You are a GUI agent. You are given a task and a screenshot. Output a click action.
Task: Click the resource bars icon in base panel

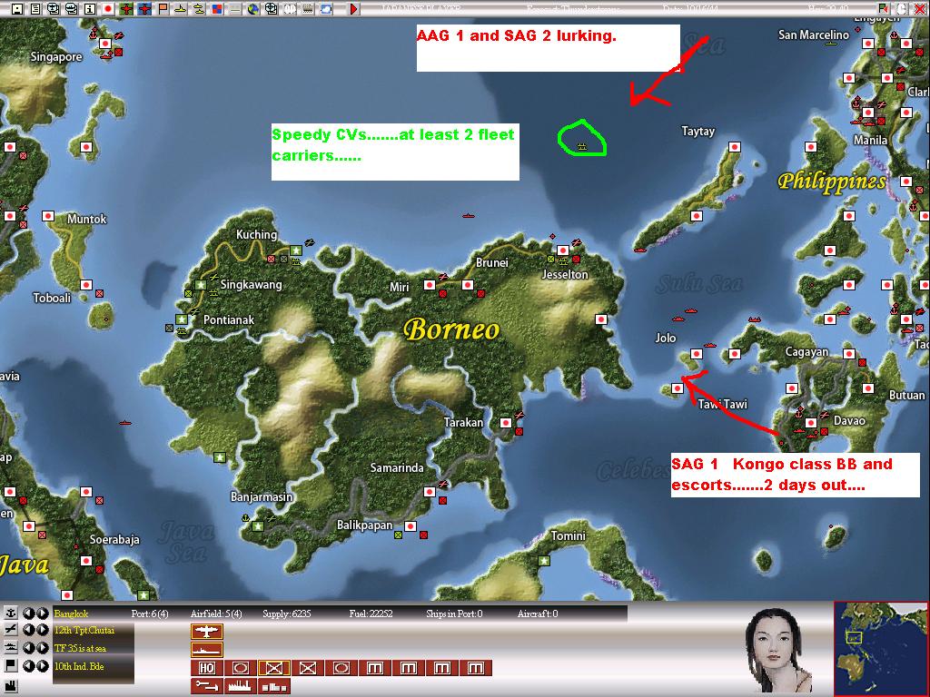pyautogui.click(x=273, y=686)
